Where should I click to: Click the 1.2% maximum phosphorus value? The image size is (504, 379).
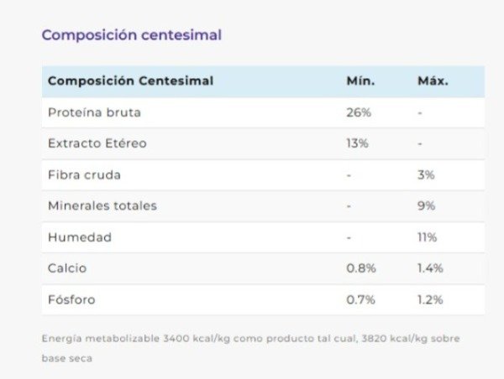coord(430,299)
